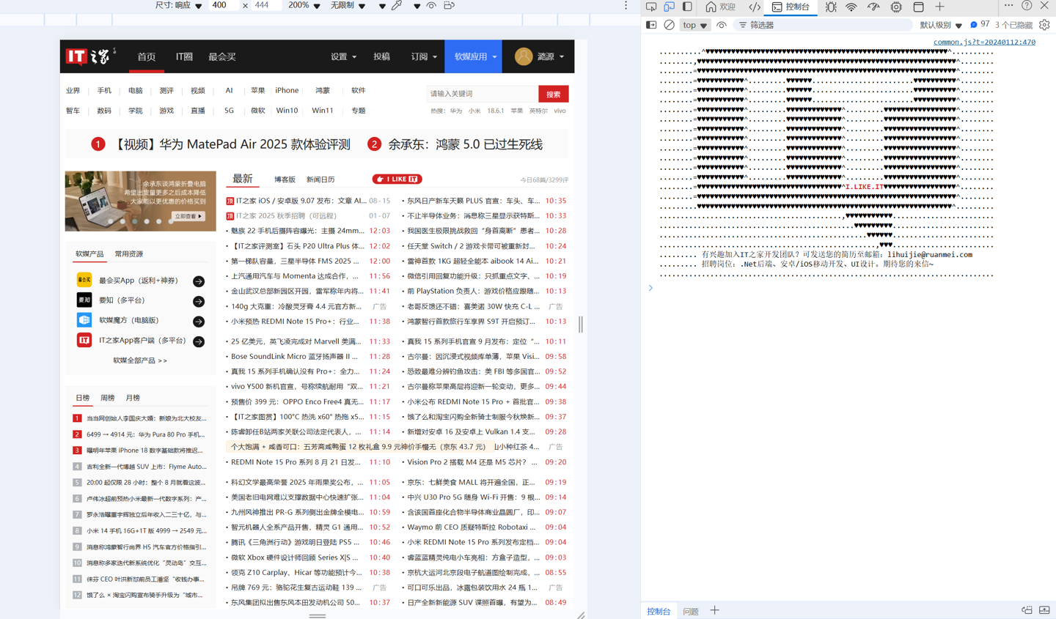Focus the console 筛选器 filter field
Screen dimensions: 1056x619
(824, 25)
